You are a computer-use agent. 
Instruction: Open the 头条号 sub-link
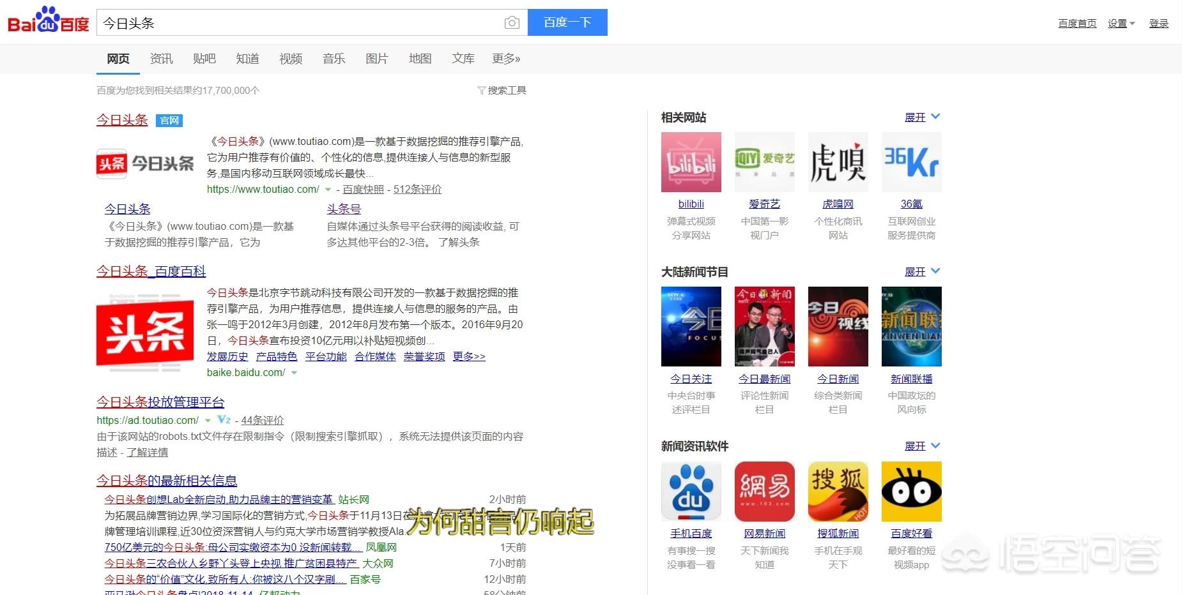(344, 209)
